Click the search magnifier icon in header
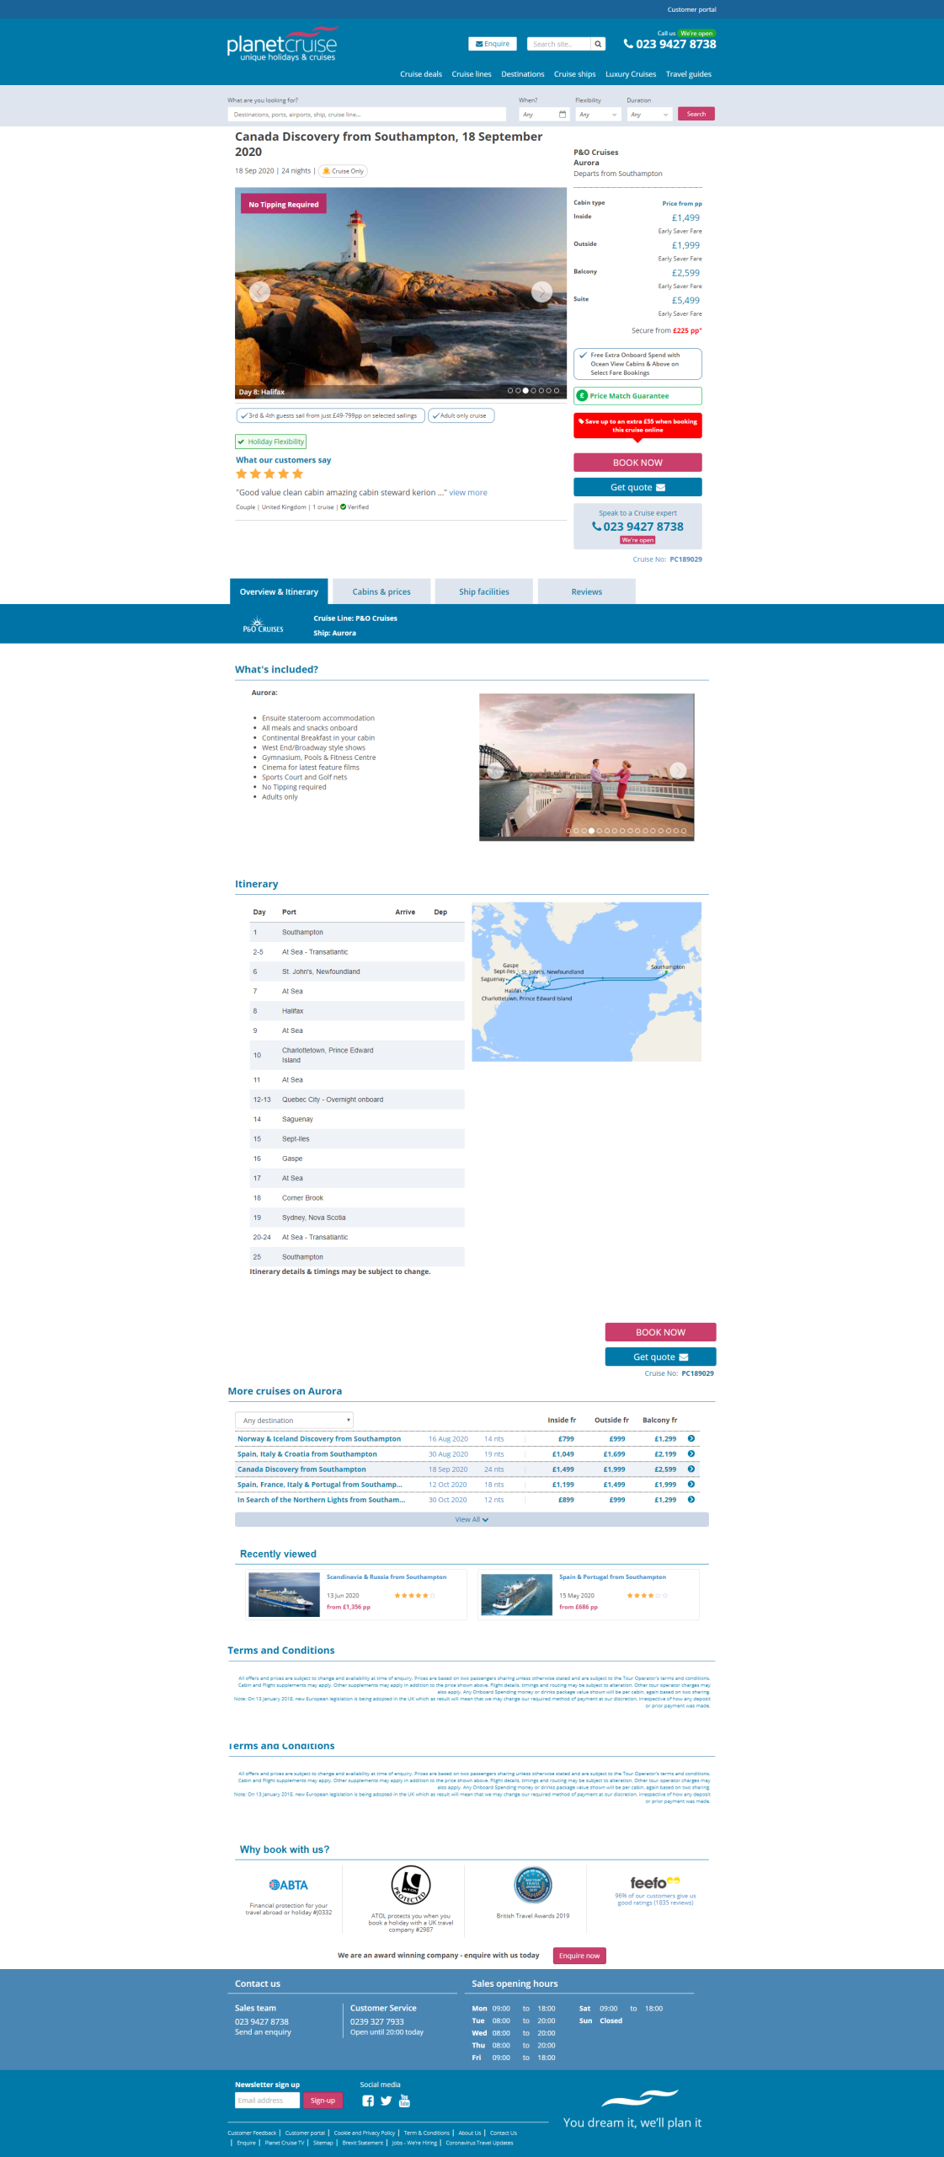This screenshot has height=2157, width=944. [597, 44]
